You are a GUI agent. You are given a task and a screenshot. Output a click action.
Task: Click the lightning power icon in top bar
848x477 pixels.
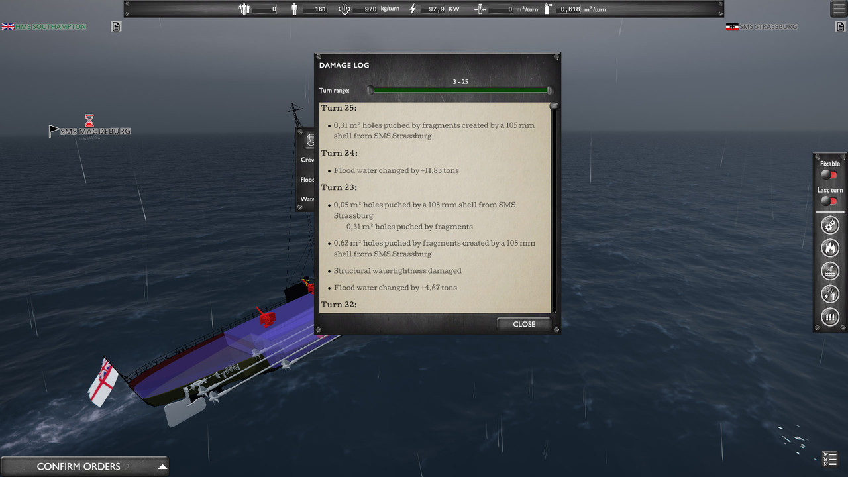pos(413,9)
